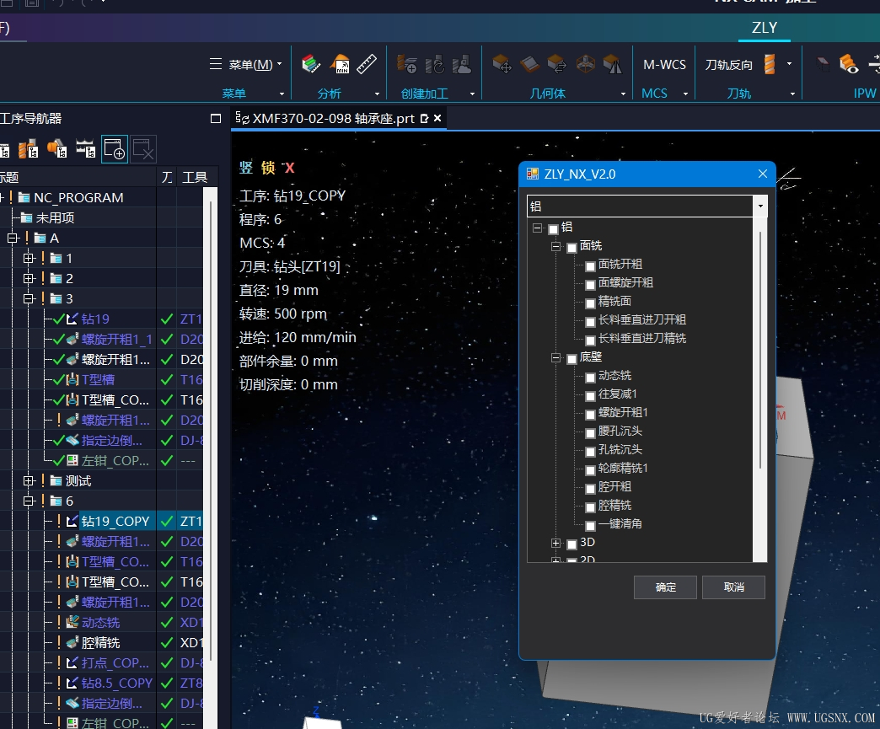Check the 面螺旋开粗 checkbox
Image resolution: width=880 pixels, height=729 pixels.
(x=590, y=285)
